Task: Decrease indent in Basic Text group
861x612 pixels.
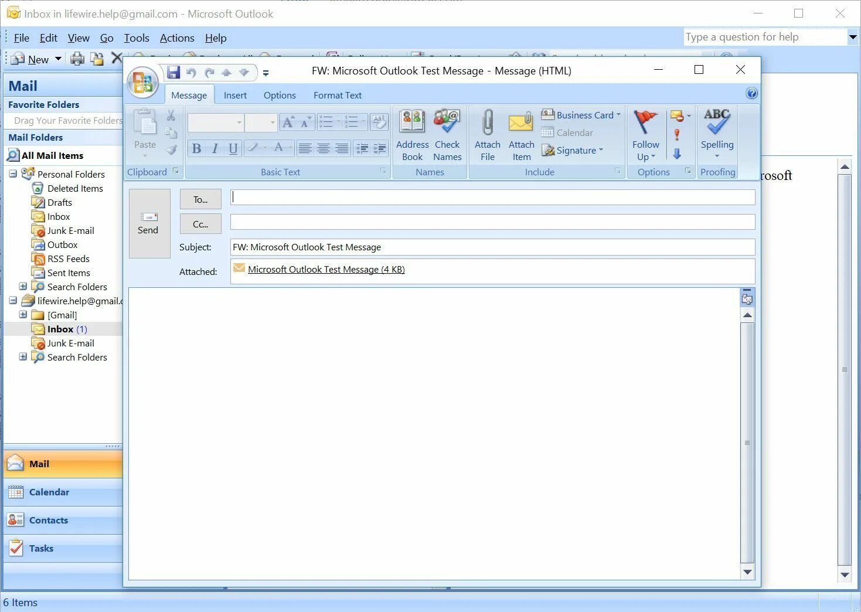Action: point(362,148)
